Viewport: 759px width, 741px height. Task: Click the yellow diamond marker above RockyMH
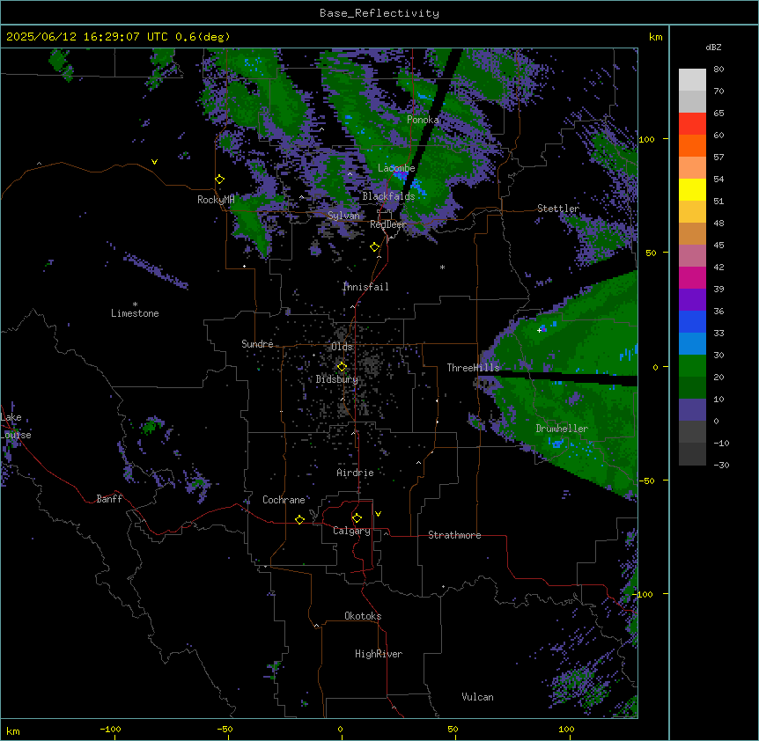[220, 180]
